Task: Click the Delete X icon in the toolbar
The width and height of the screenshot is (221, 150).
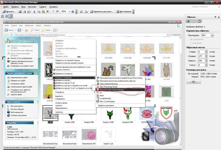Action: [x=47, y=11]
